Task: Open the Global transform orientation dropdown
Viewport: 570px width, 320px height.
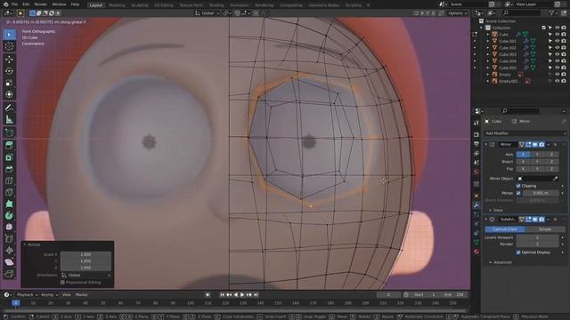Action: [x=208, y=13]
